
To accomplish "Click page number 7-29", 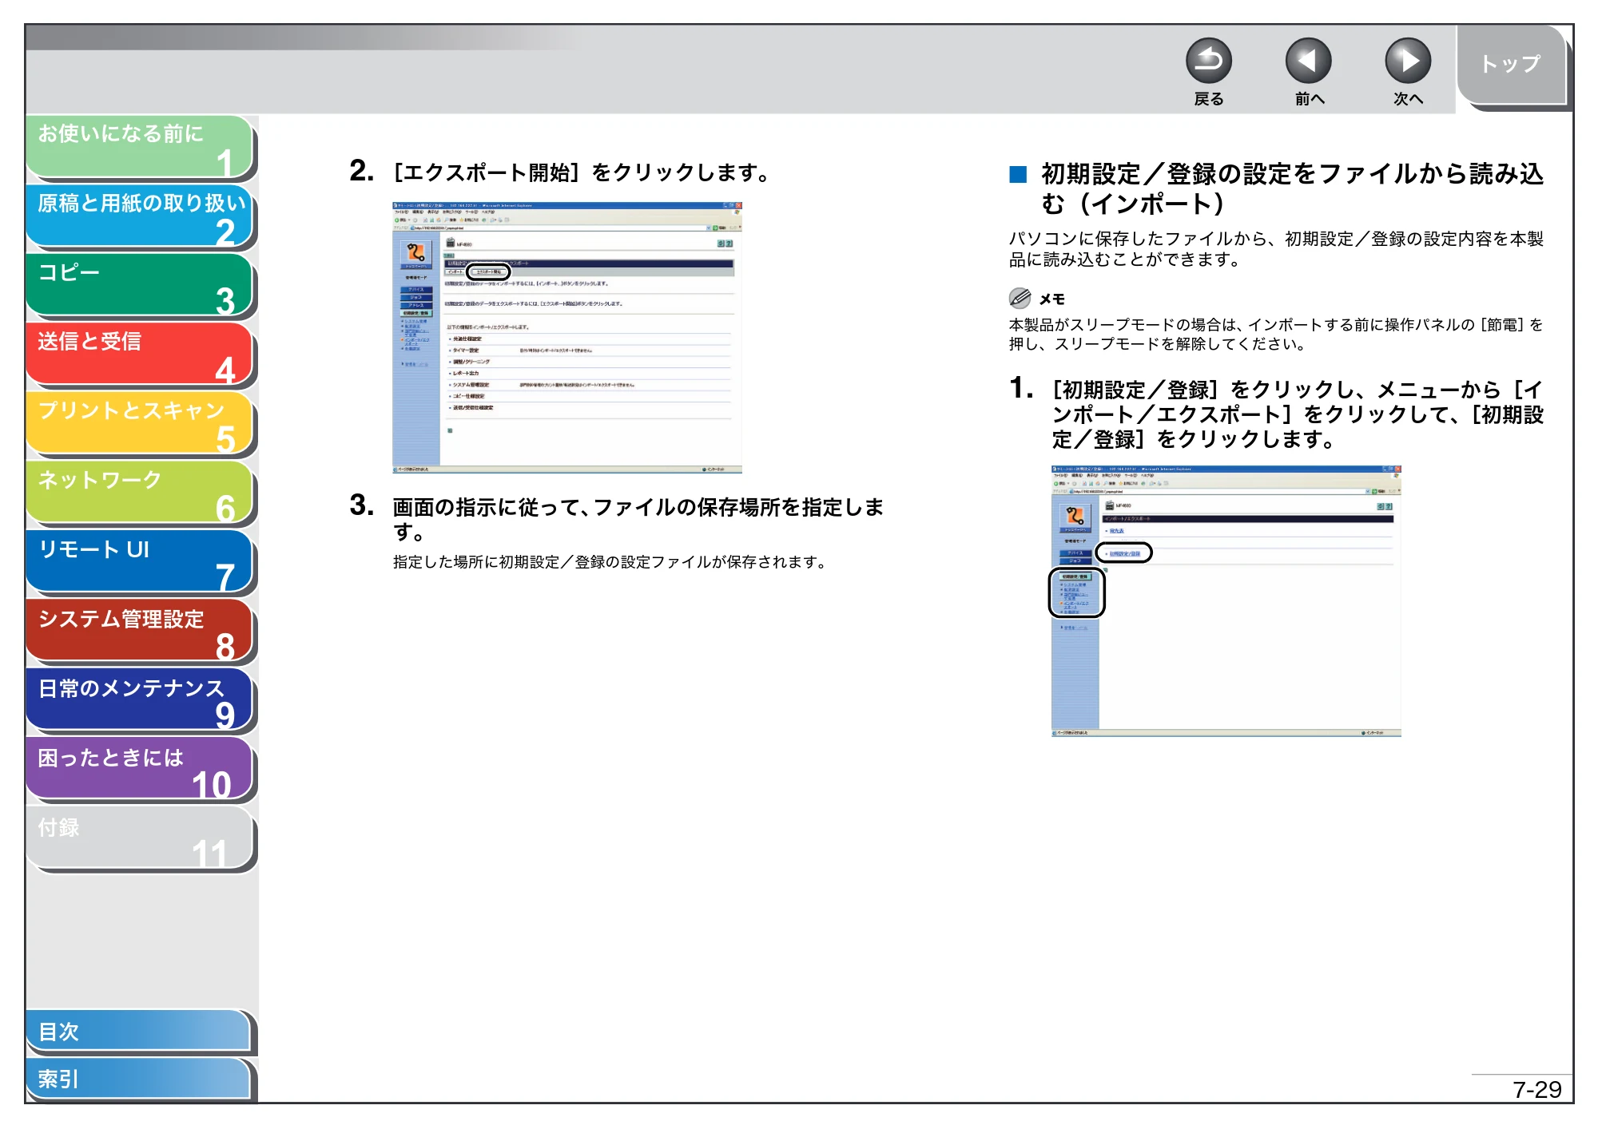I will pyautogui.click(x=1536, y=1089).
